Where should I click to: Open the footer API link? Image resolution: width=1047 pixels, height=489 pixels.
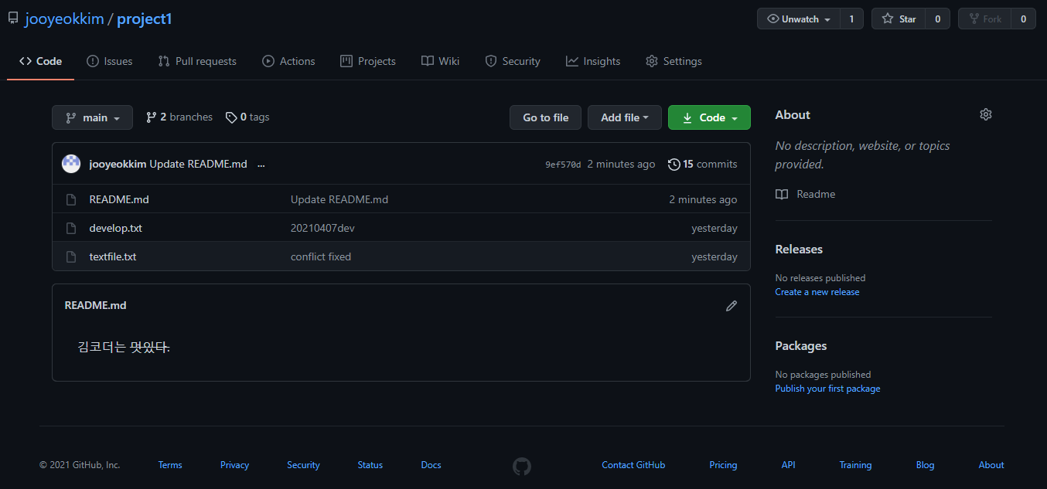[788, 465]
